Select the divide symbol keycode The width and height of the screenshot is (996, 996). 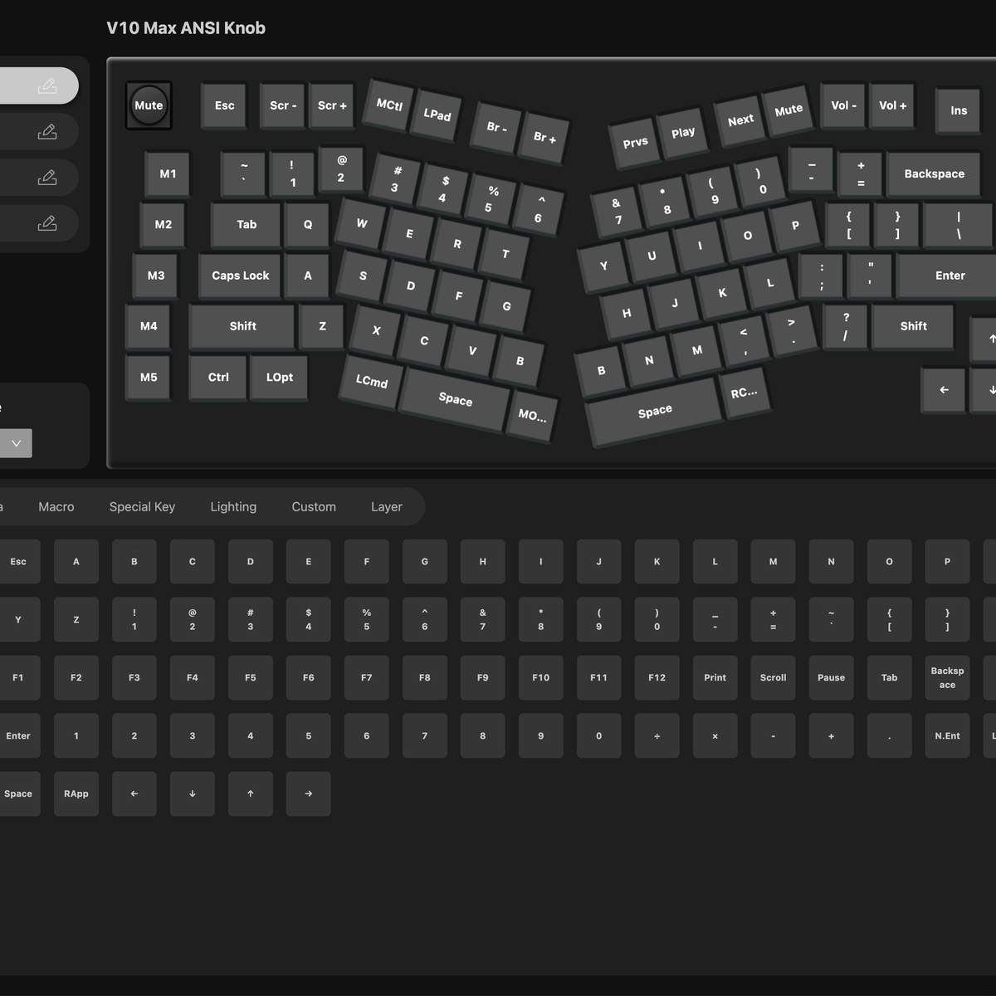(x=657, y=735)
